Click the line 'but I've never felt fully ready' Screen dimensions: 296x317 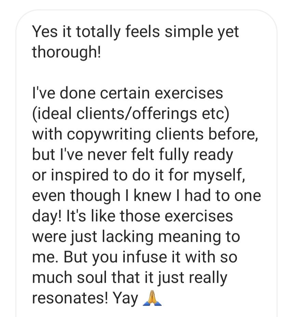(133, 155)
